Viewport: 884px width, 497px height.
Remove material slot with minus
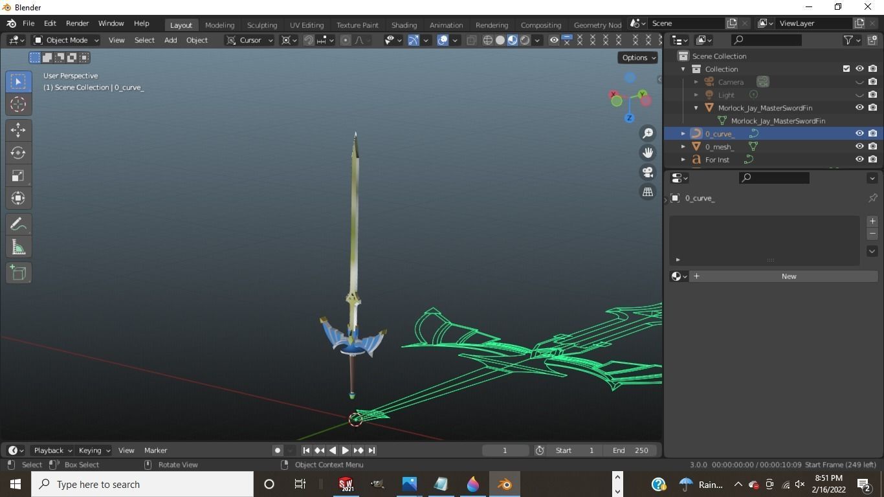click(x=872, y=234)
